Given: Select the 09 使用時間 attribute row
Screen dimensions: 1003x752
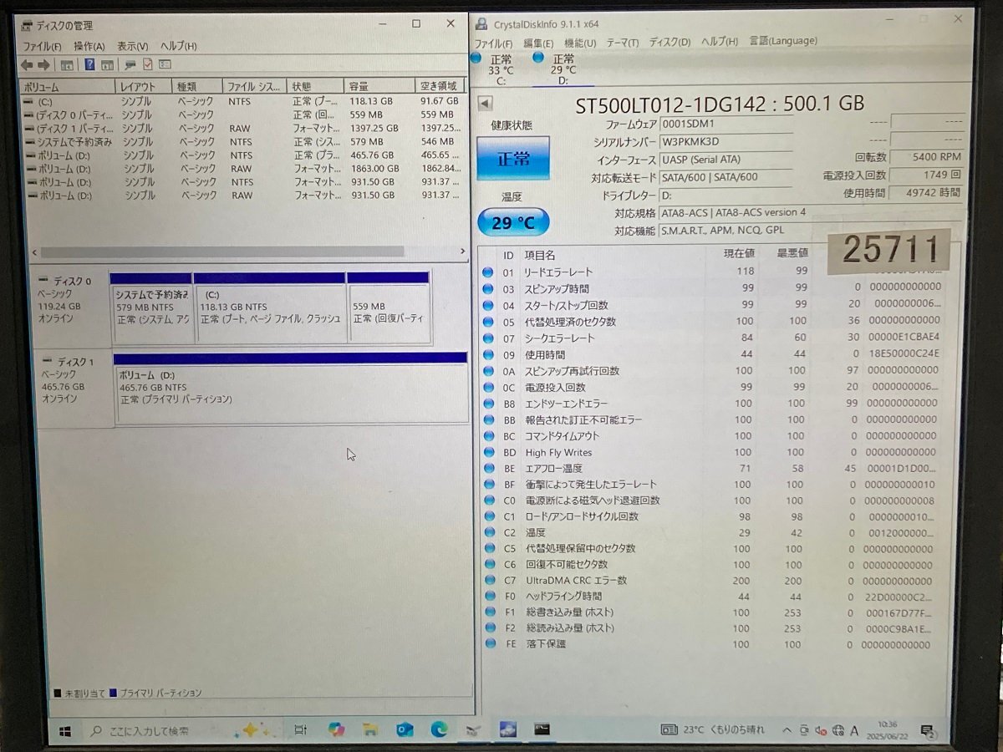Looking at the screenshot, I should coord(715,354).
